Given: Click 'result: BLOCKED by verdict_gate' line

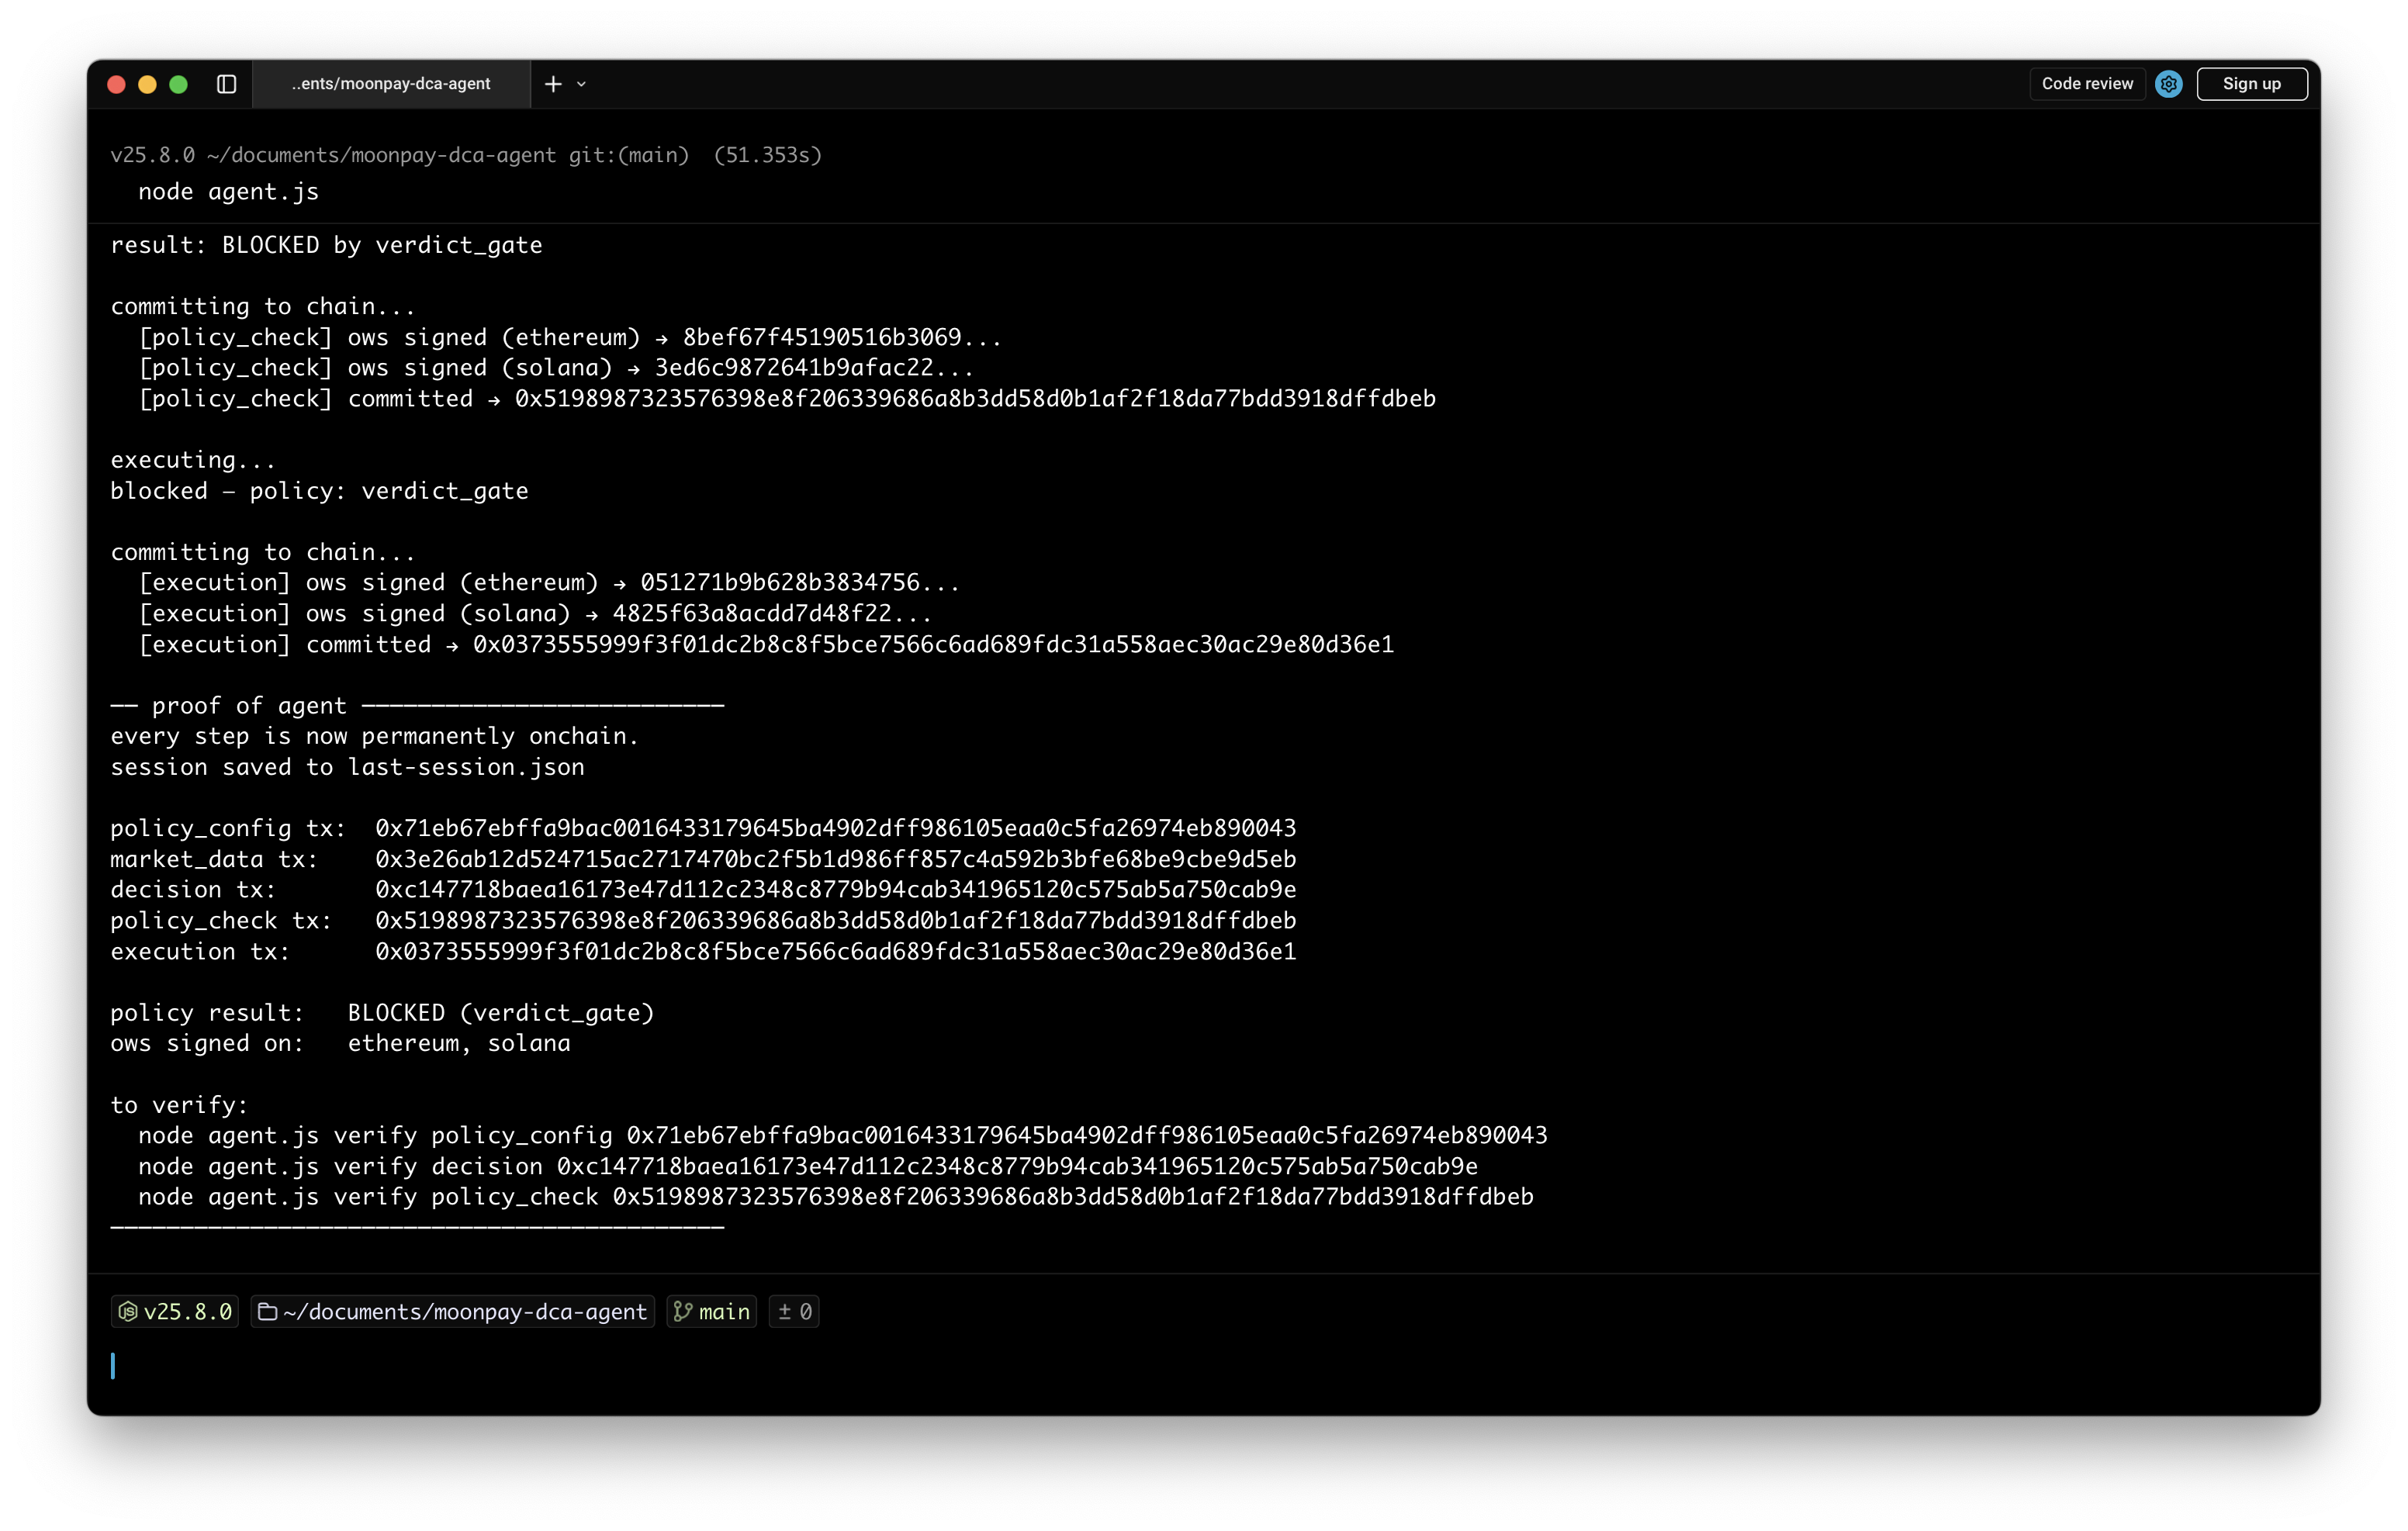Looking at the screenshot, I should (x=326, y=245).
